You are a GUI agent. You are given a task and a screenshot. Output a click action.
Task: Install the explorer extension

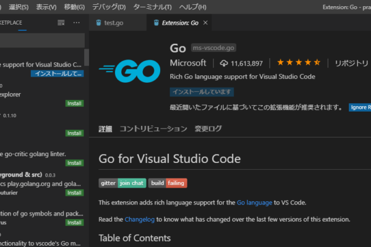75,103
